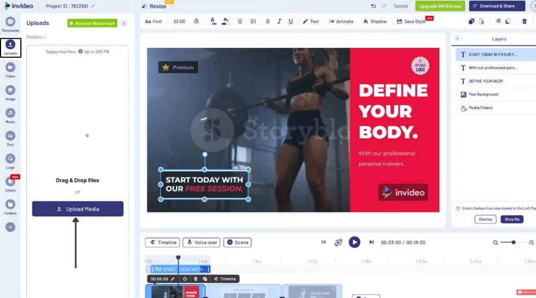
Task: Open the Text sidebar panel
Action: pos(10,139)
